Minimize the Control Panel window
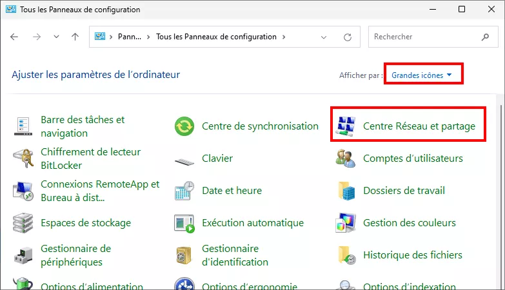This screenshot has height=290, width=505. click(x=433, y=9)
